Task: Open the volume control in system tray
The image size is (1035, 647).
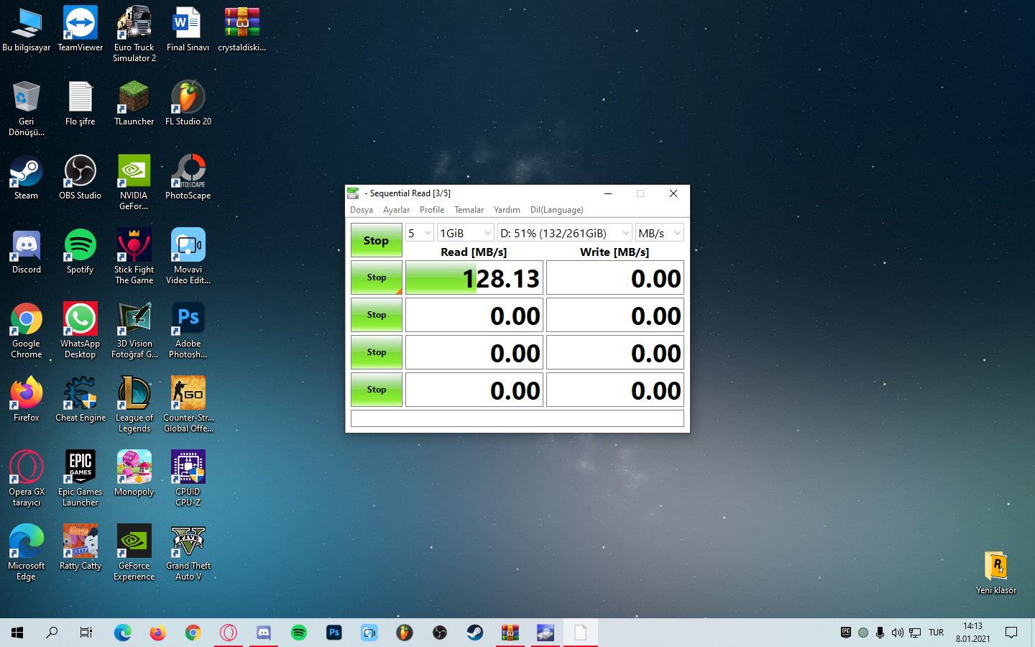Action: click(x=897, y=633)
